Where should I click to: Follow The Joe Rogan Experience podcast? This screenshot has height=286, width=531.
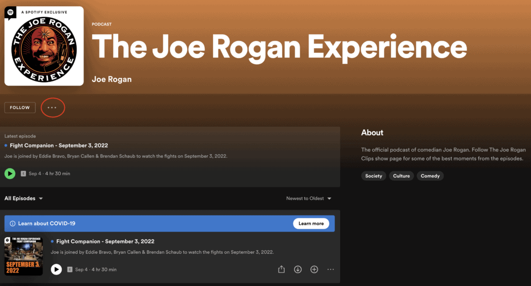click(x=20, y=107)
